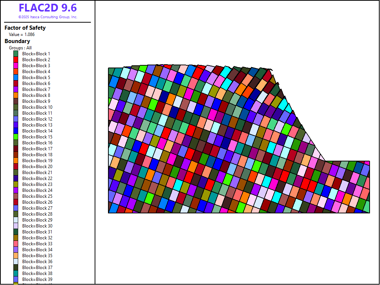Click the Block=Block 35 legend label
This screenshot has height=285, width=380.
(37, 256)
